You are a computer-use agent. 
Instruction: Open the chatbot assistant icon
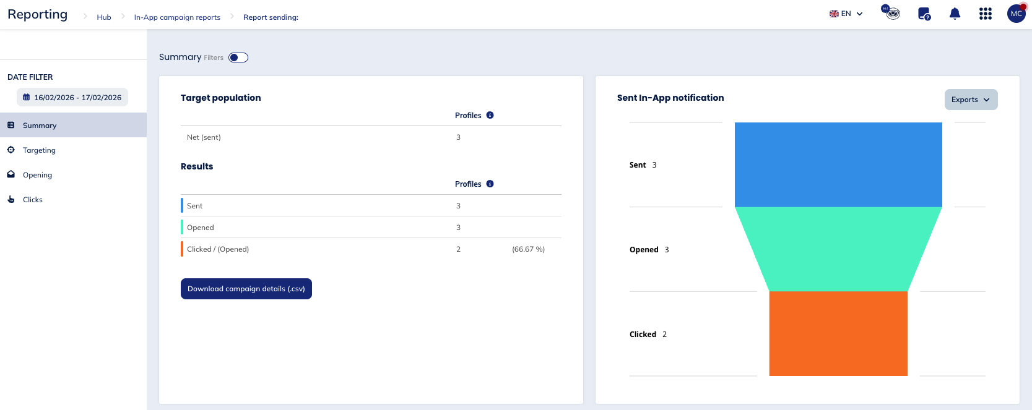(x=892, y=13)
